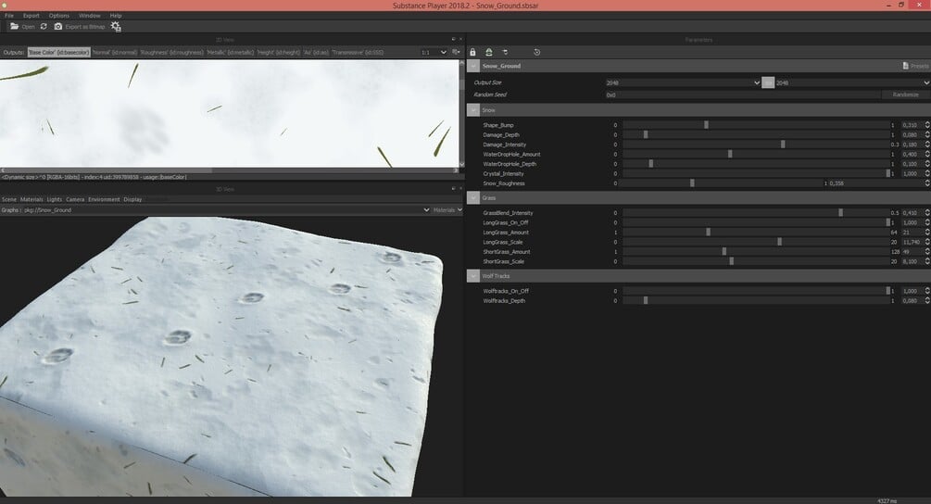
Task: Open the Window menu
Action: point(90,16)
